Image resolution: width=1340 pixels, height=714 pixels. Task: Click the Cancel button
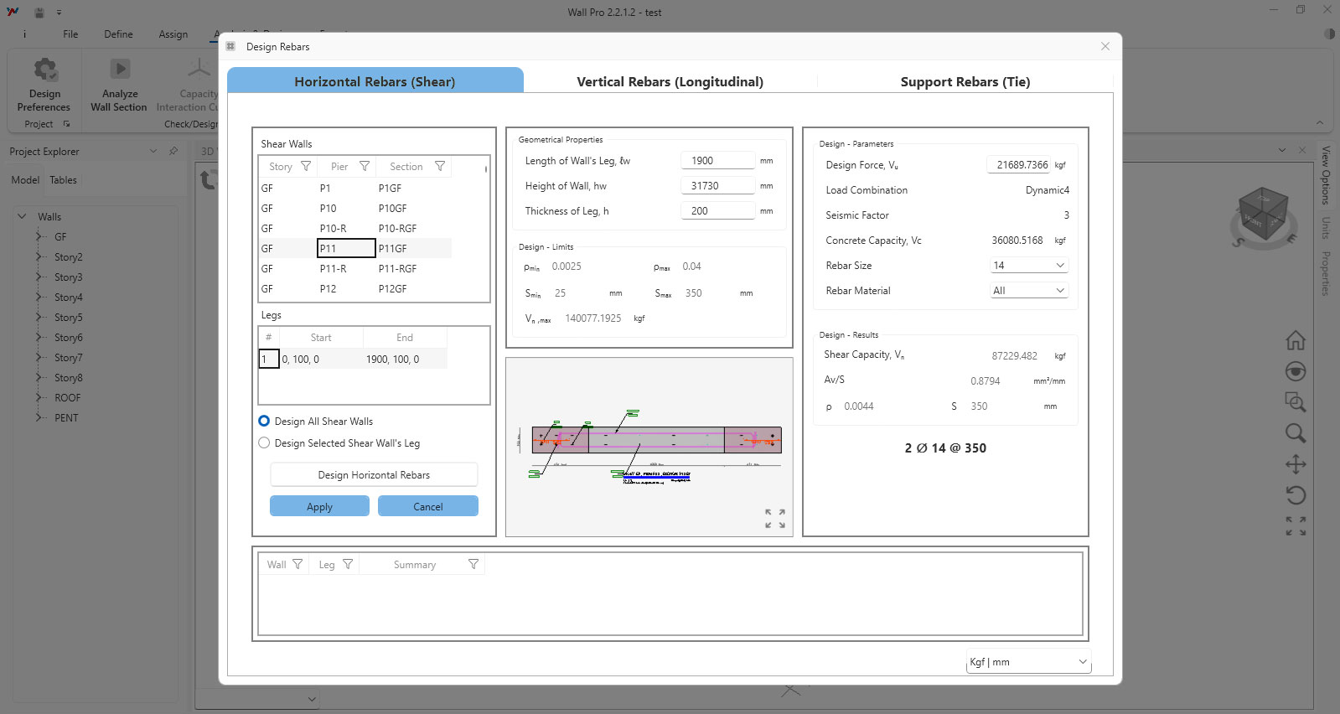[x=427, y=507]
